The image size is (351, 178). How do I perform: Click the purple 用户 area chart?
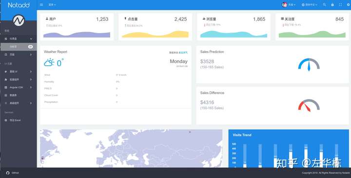coord(77,35)
